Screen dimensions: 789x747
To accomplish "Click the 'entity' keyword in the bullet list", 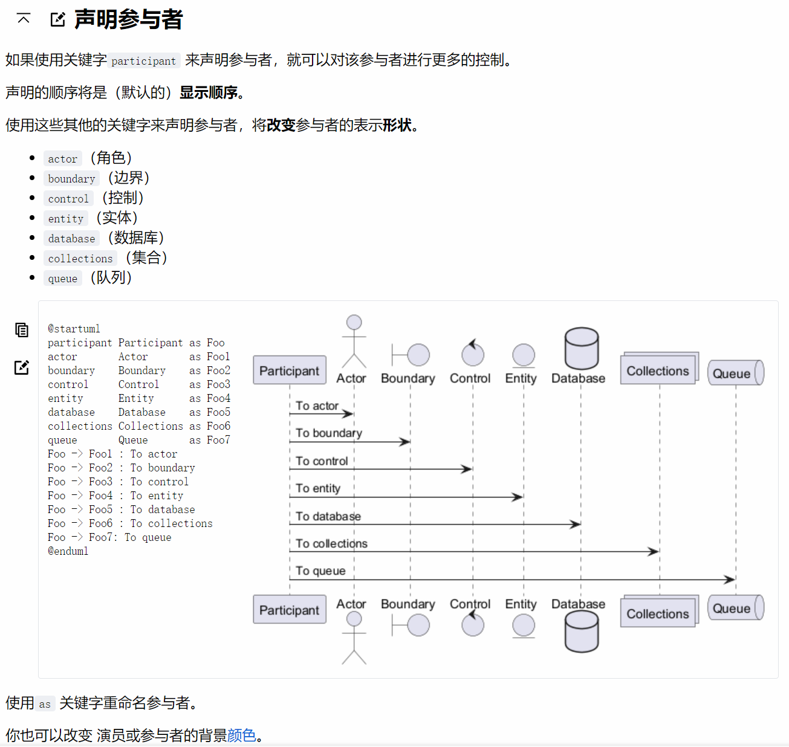I will (66, 218).
